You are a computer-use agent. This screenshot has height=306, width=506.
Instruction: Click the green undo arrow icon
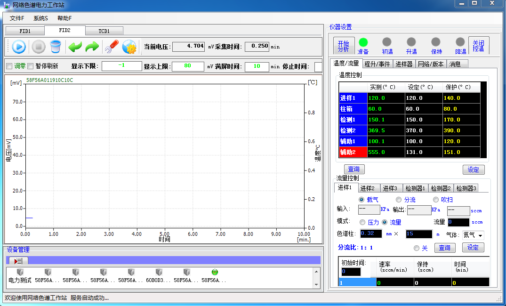click(75, 47)
